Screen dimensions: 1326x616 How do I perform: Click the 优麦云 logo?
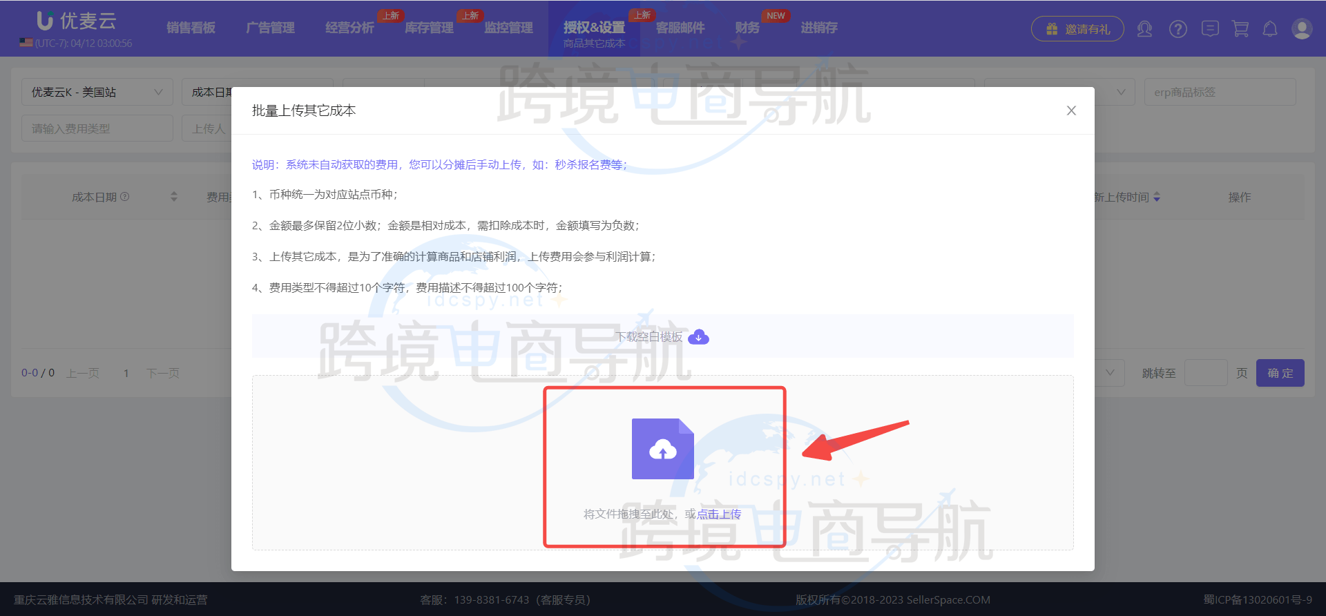coord(76,21)
